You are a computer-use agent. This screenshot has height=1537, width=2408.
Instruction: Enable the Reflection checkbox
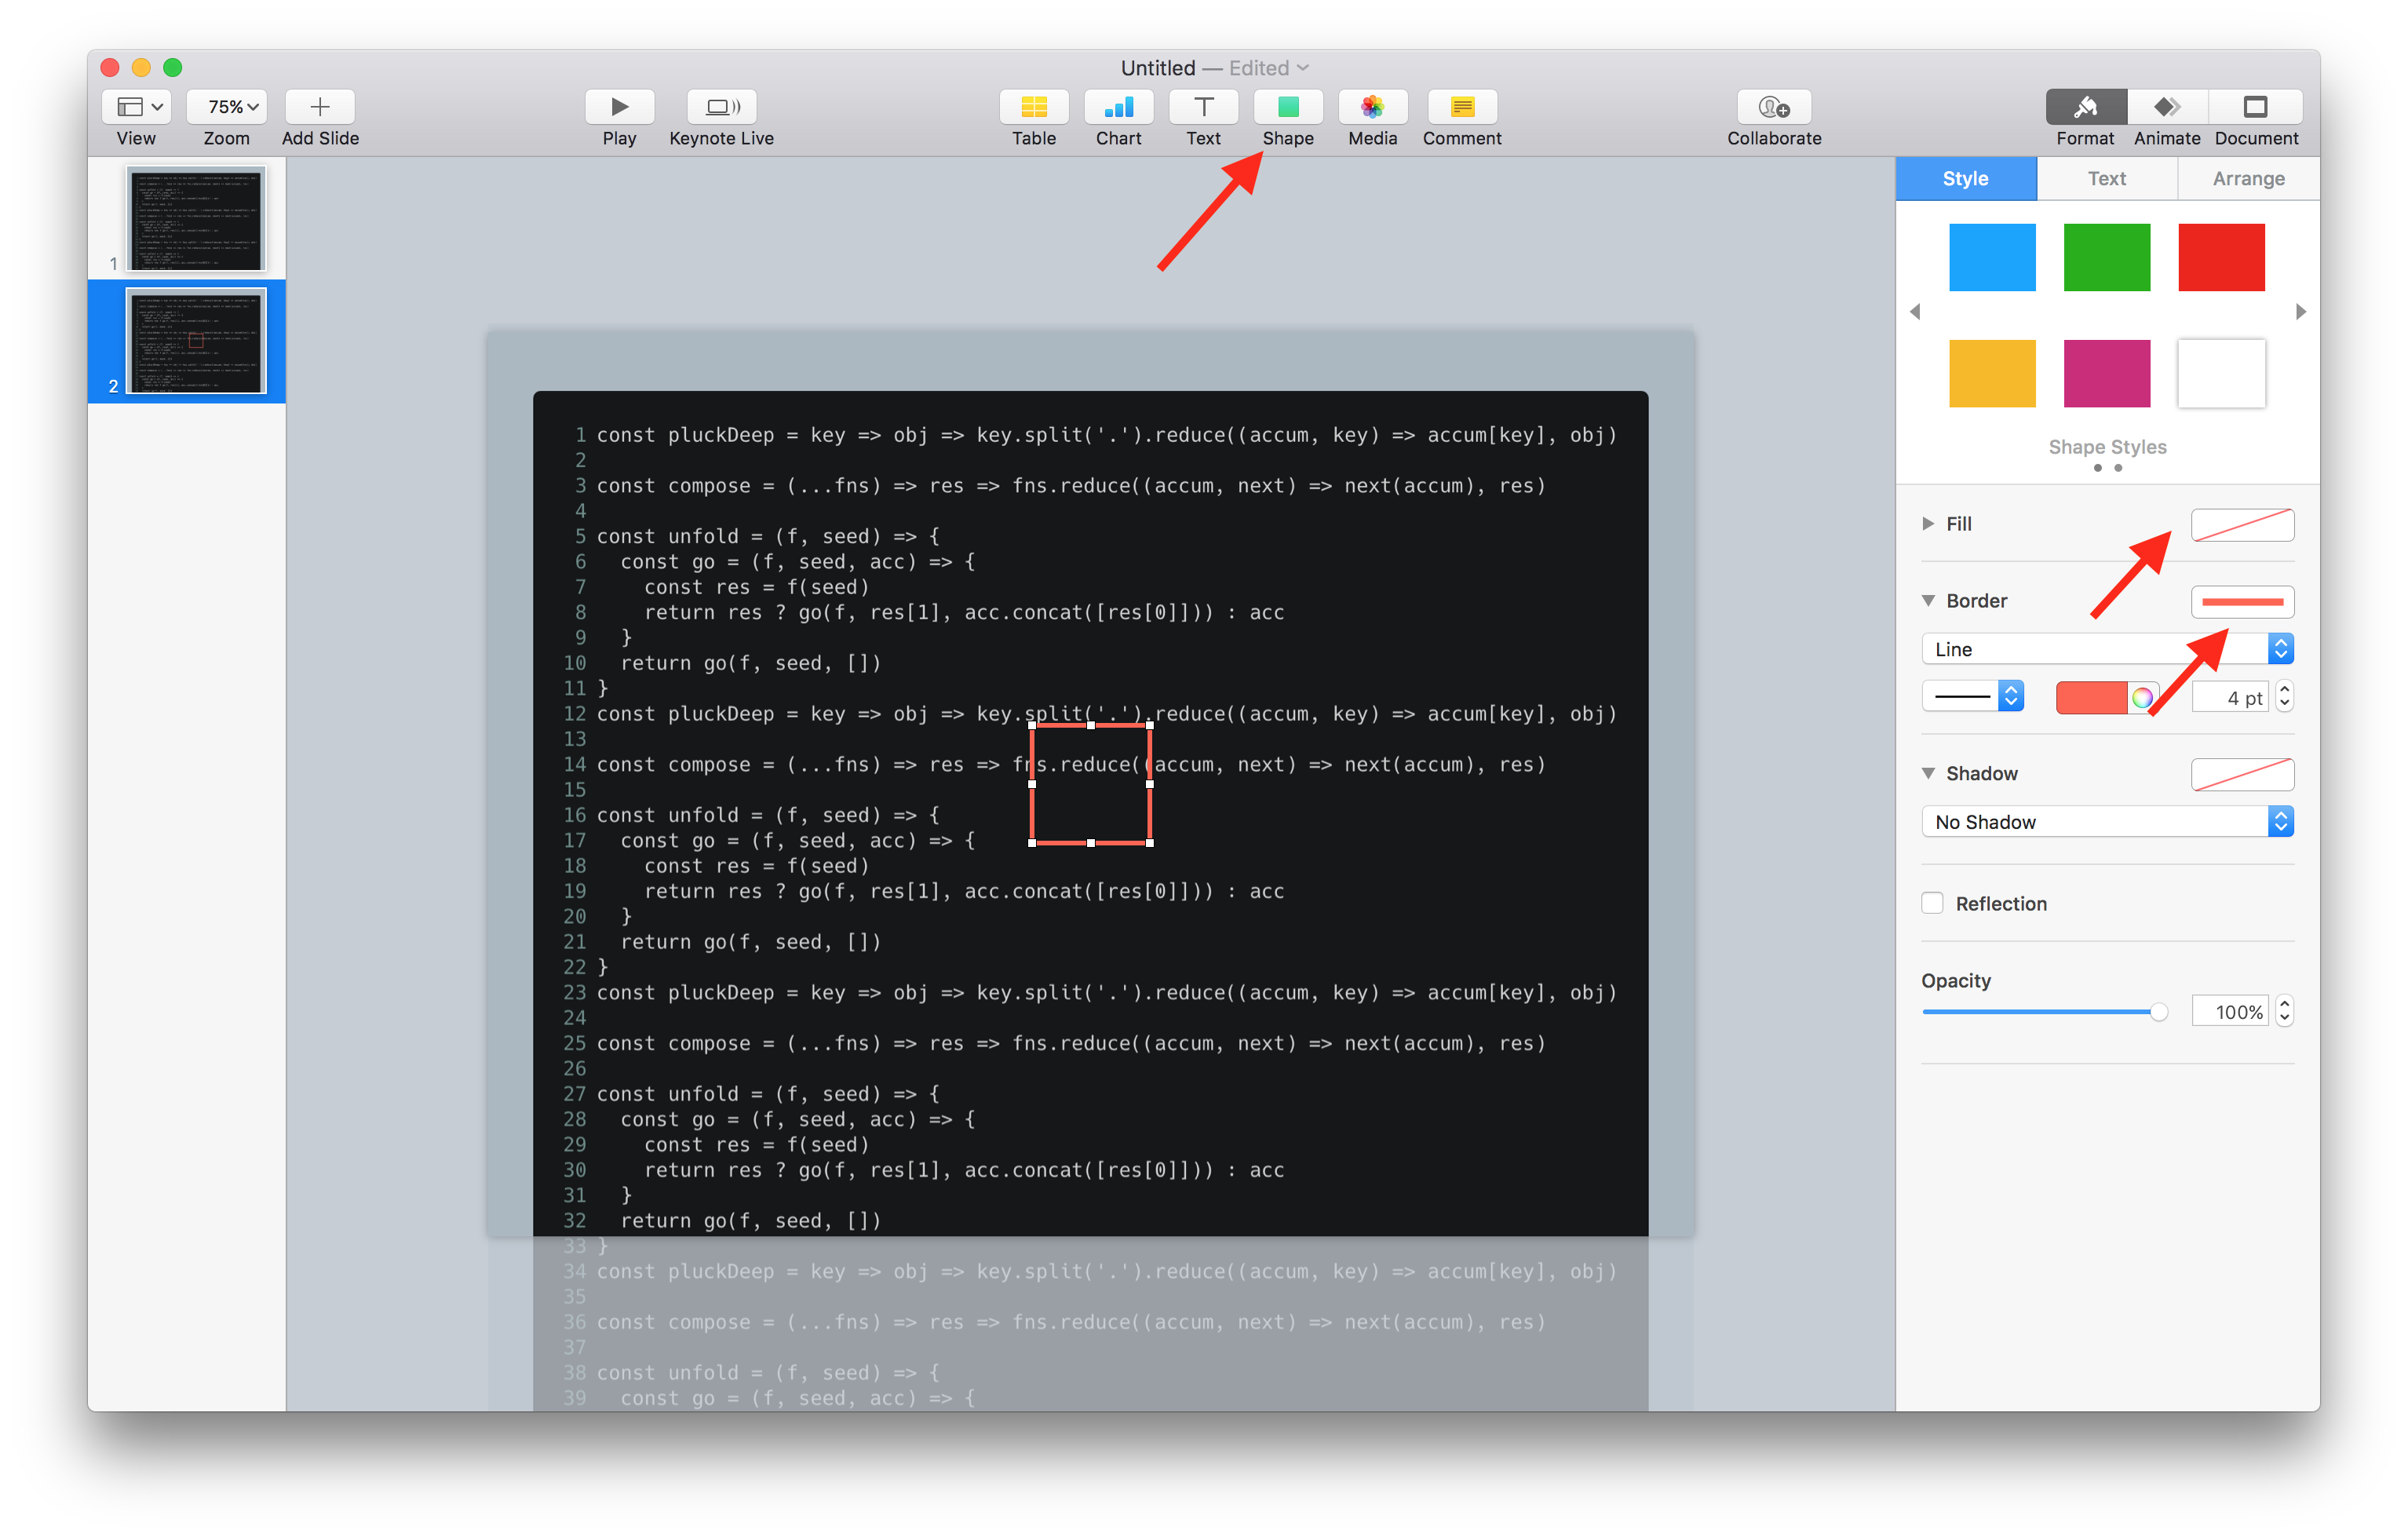pyautogui.click(x=1932, y=903)
